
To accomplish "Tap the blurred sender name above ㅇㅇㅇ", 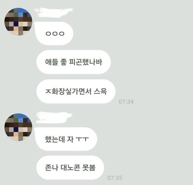I will pos(53,12).
